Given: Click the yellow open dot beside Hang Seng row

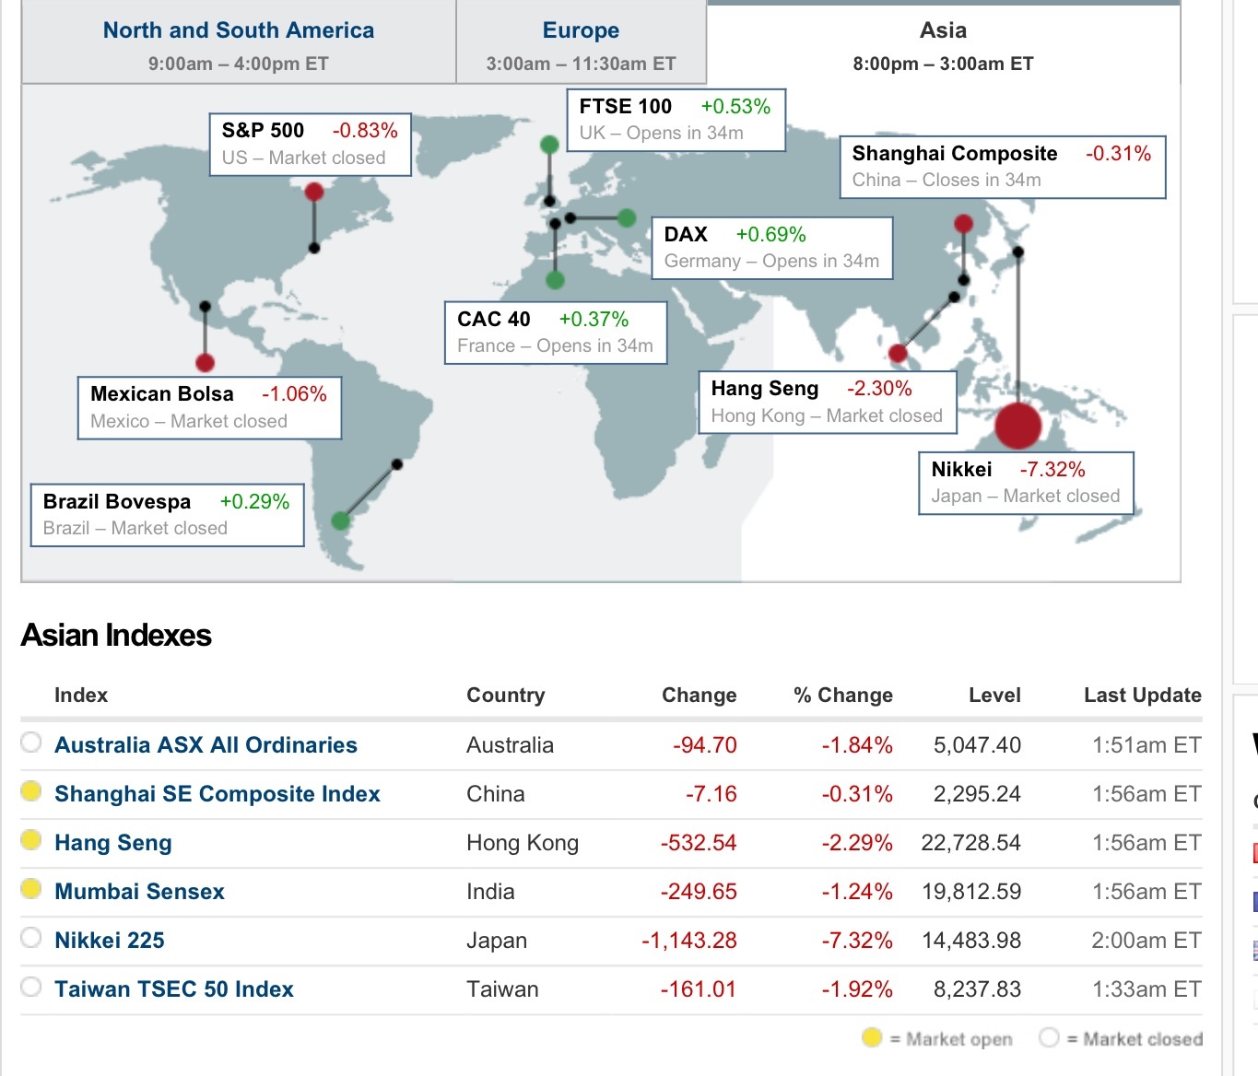Looking at the screenshot, I should [x=31, y=839].
